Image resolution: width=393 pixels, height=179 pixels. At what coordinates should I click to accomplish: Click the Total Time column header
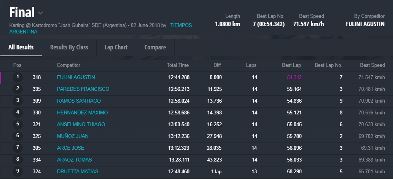pos(178,65)
